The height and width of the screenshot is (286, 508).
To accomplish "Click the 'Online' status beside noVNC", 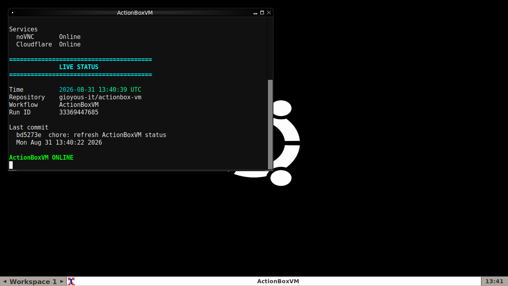I will [70, 37].
